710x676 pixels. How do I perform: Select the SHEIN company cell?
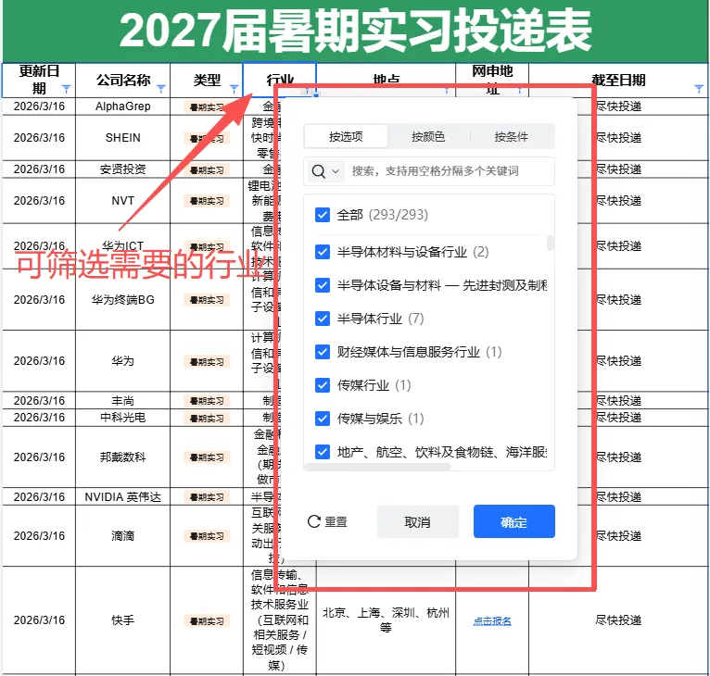point(122,138)
